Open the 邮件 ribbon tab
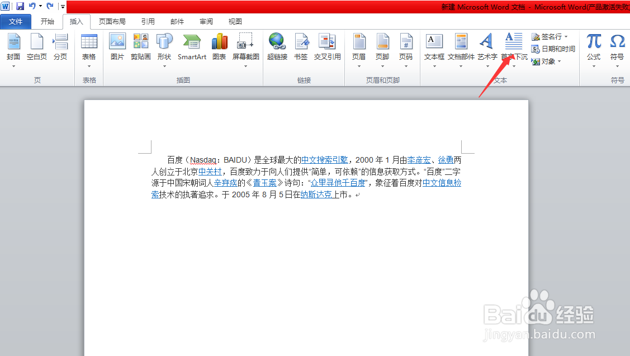The width and height of the screenshot is (630, 356). pyautogui.click(x=177, y=21)
